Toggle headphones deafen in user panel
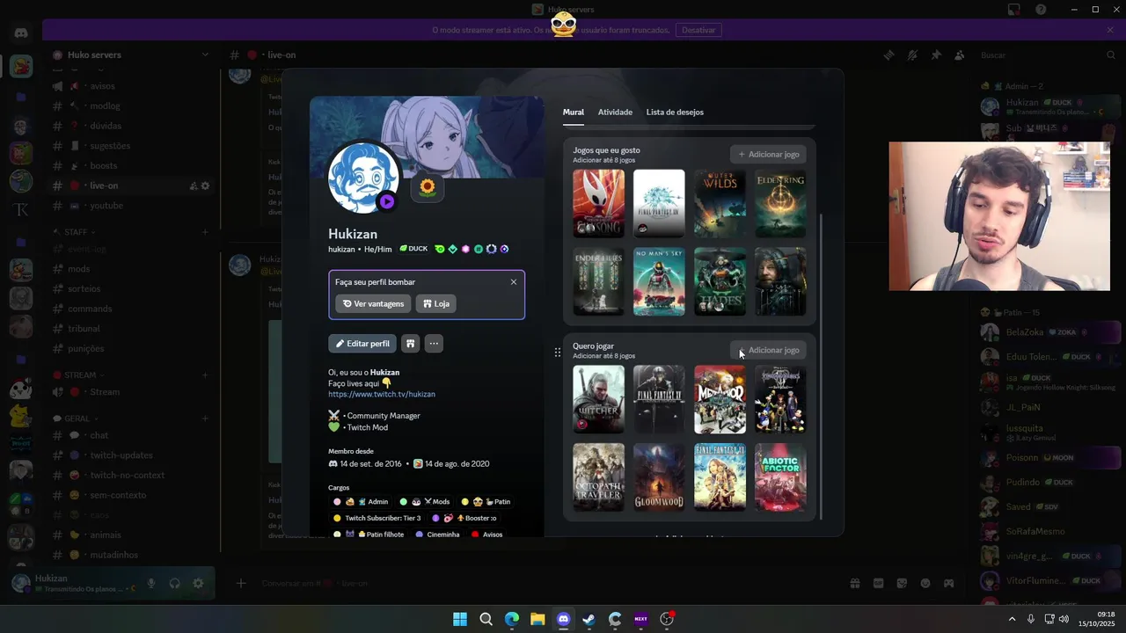1126x633 pixels. coord(175,583)
